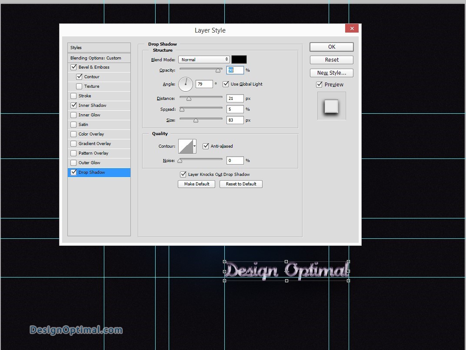Toggle Layer Knocks Out Drop Shadow
The image size is (466, 350).
(x=183, y=175)
